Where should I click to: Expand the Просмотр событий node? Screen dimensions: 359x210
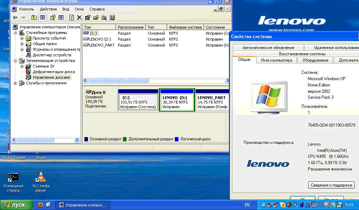coord(22,38)
